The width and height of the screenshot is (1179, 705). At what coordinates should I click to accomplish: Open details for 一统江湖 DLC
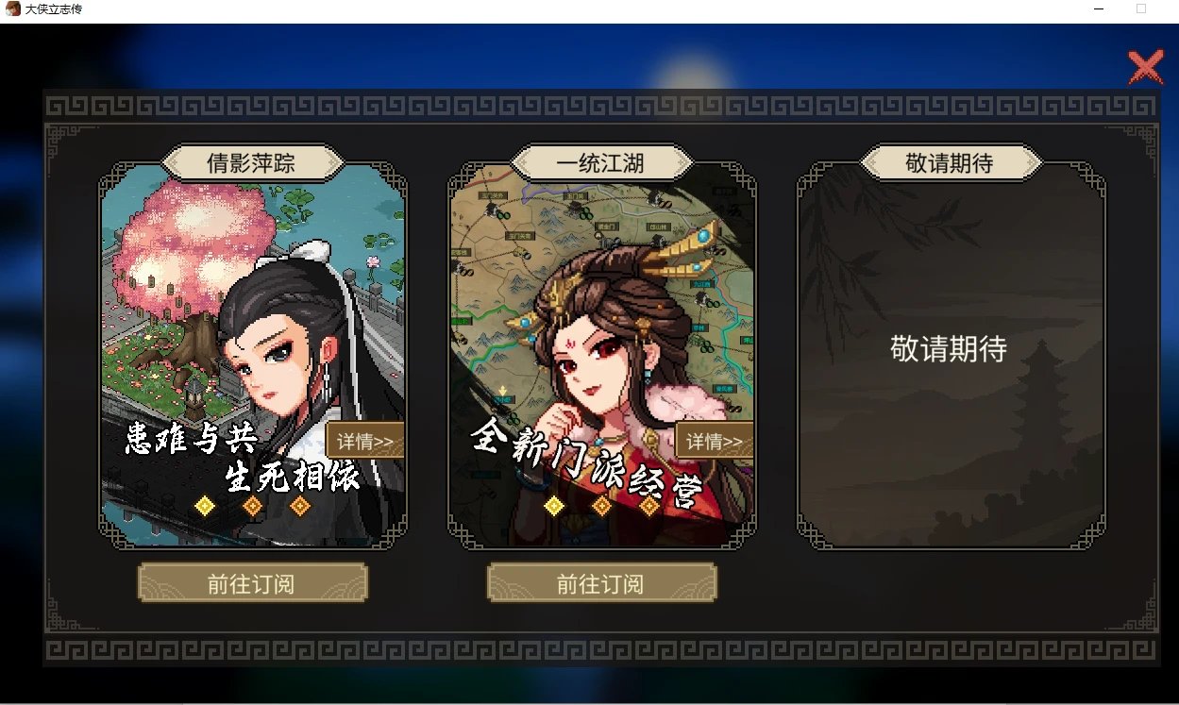(x=715, y=441)
